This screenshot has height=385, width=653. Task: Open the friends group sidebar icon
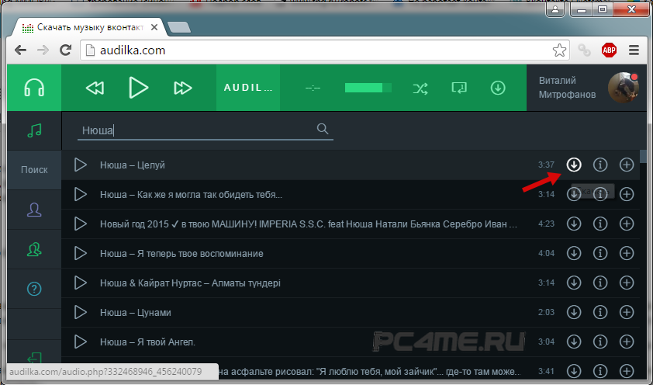pos(33,249)
